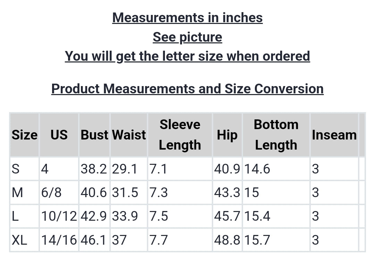Select the US column header
Viewport: 375px width, 270px height.
59,135
